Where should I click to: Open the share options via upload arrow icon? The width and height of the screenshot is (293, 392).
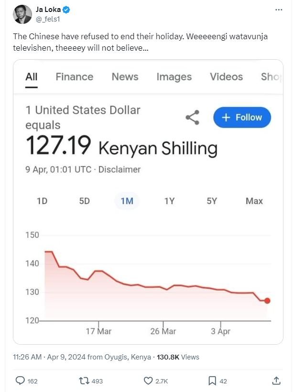point(276,381)
